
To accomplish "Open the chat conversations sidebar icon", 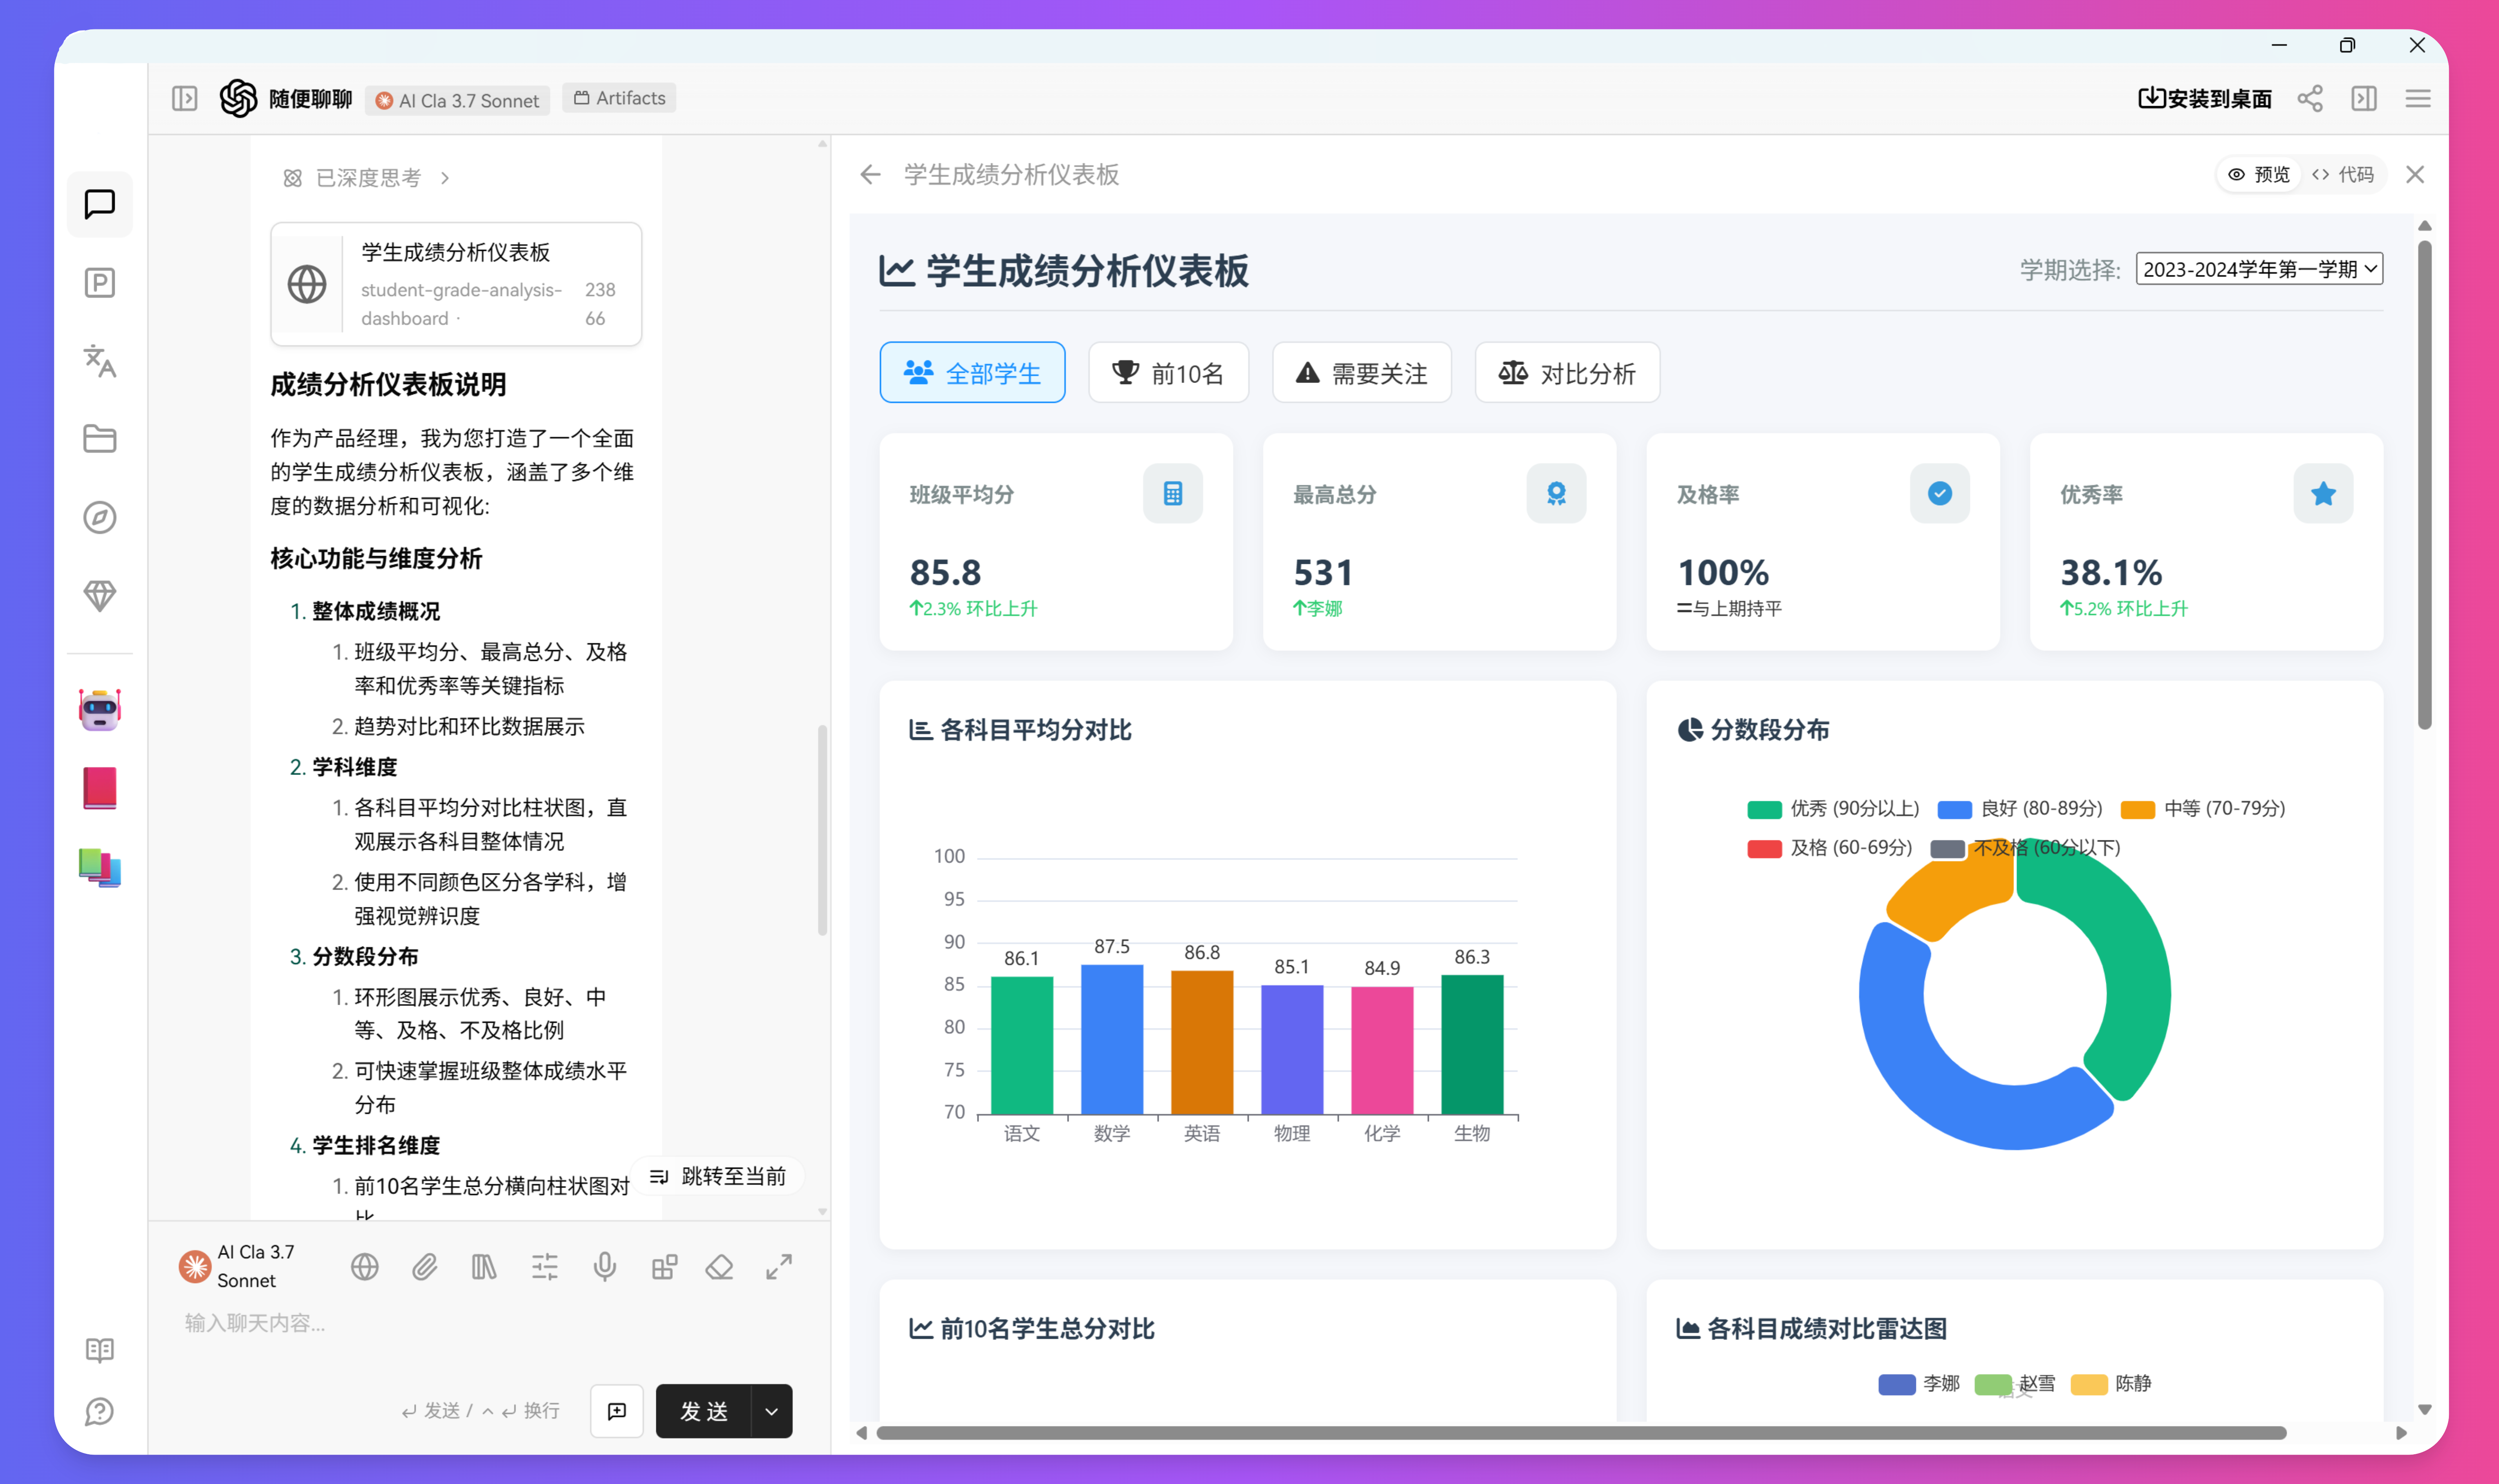I will (x=99, y=204).
